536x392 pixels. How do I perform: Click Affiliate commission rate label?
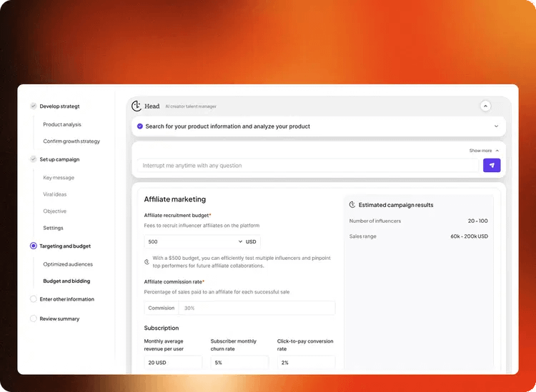(x=174, y=282)
